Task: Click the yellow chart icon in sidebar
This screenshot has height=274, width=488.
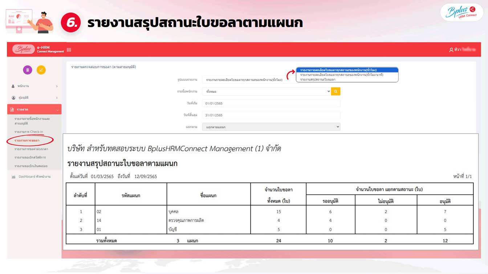Action: pos(41,70)
